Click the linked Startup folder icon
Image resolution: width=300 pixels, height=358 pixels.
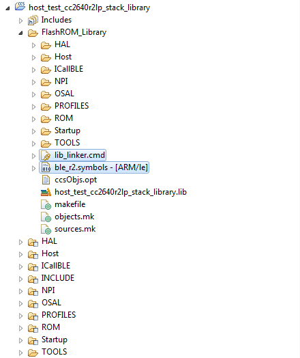coord(33,341)
